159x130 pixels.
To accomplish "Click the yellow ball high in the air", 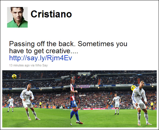I will pos(14,76).
